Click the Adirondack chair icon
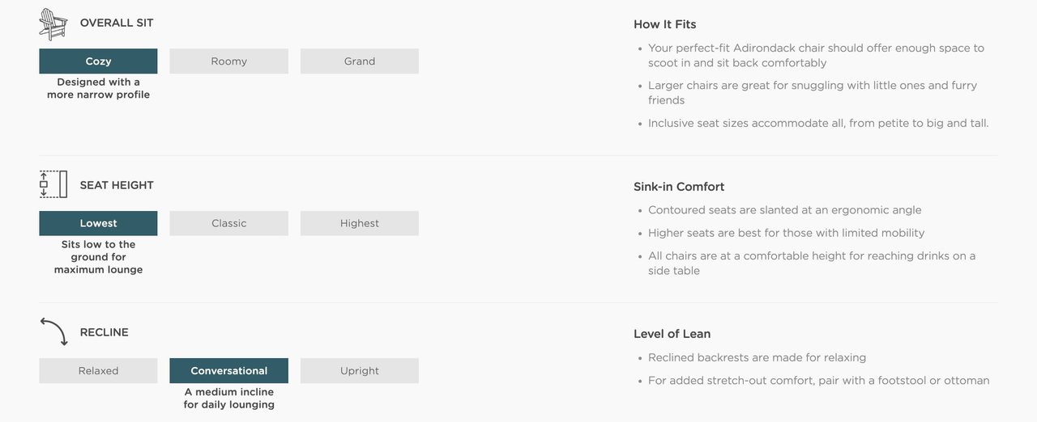Viewport: 1037px width, 422px height. point(53,23)
